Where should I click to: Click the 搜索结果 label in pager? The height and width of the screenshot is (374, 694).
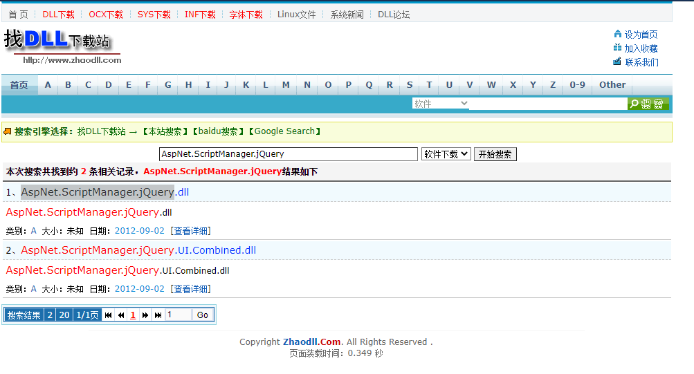(x=24, y=315)
